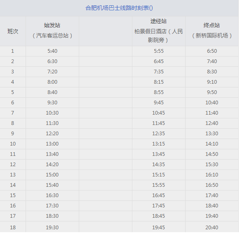Select via-stop time 12:35

[158, 134]
